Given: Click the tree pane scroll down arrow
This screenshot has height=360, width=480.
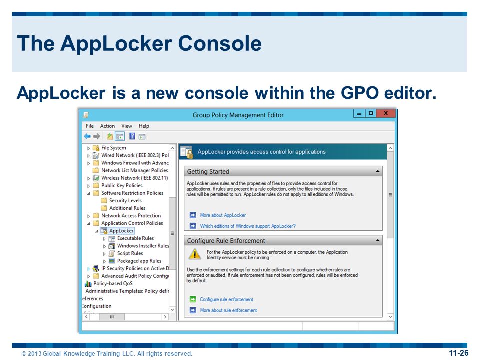Looking at the screenshot, I should coord(172,310).
